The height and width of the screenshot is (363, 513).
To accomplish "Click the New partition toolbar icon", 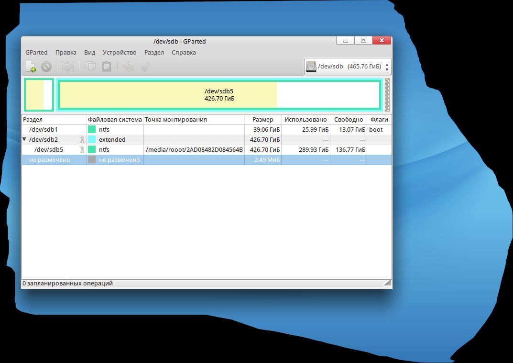I will click(31, 67).
